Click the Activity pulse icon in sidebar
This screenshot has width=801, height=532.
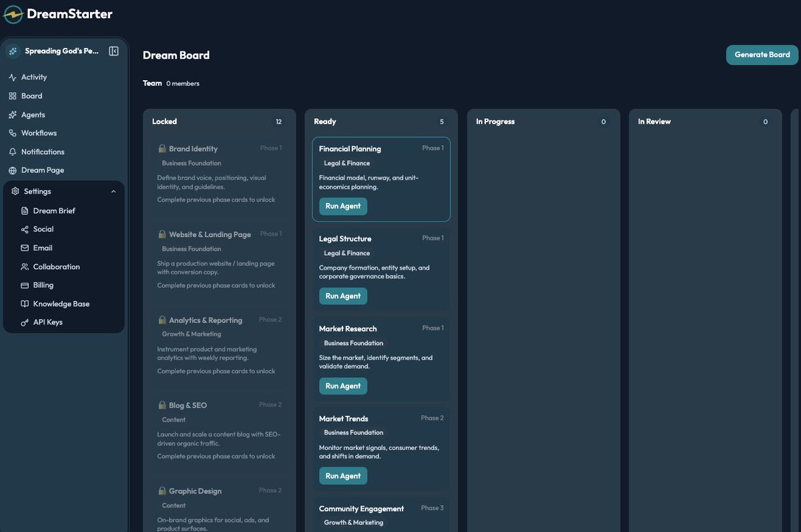pyautogui.click(x=13, y=77)
